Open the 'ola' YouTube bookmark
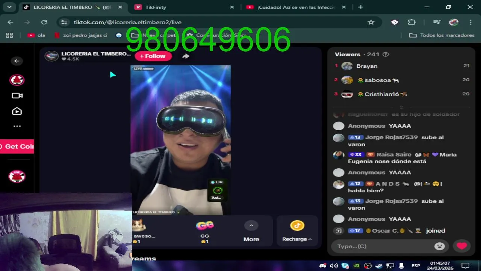Image resolution: width=481 pixels, height=271 pixels. click(36, 35)
